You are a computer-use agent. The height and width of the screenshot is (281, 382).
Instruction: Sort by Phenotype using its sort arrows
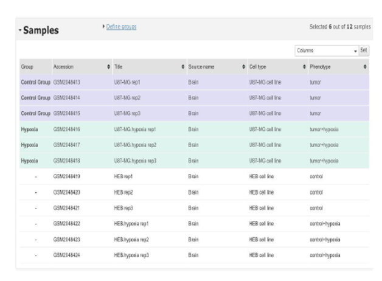pyautogui.click(x=365, y=66)
